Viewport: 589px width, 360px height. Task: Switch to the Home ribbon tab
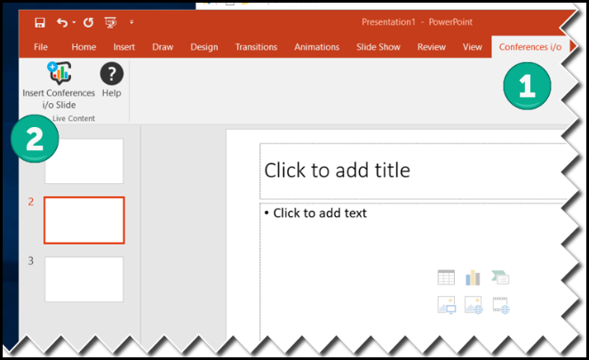point(84,47)
